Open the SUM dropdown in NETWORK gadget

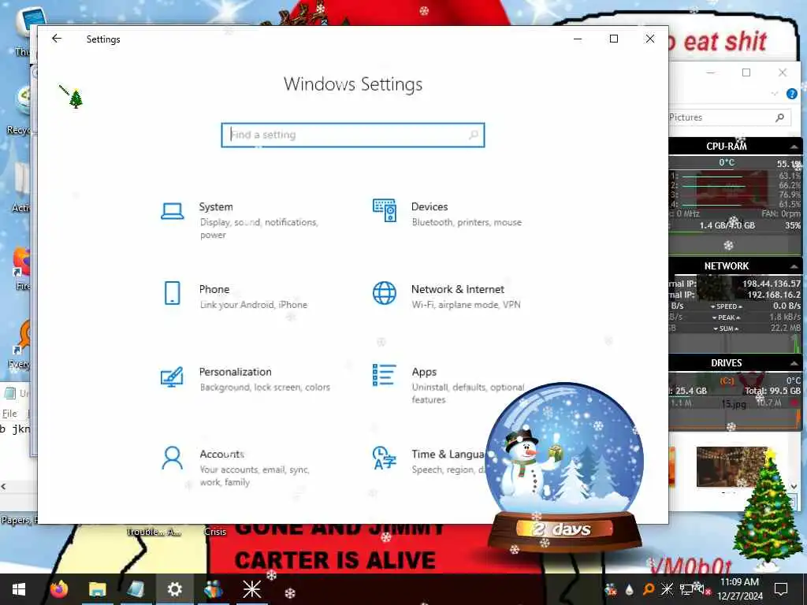(726, 328)
